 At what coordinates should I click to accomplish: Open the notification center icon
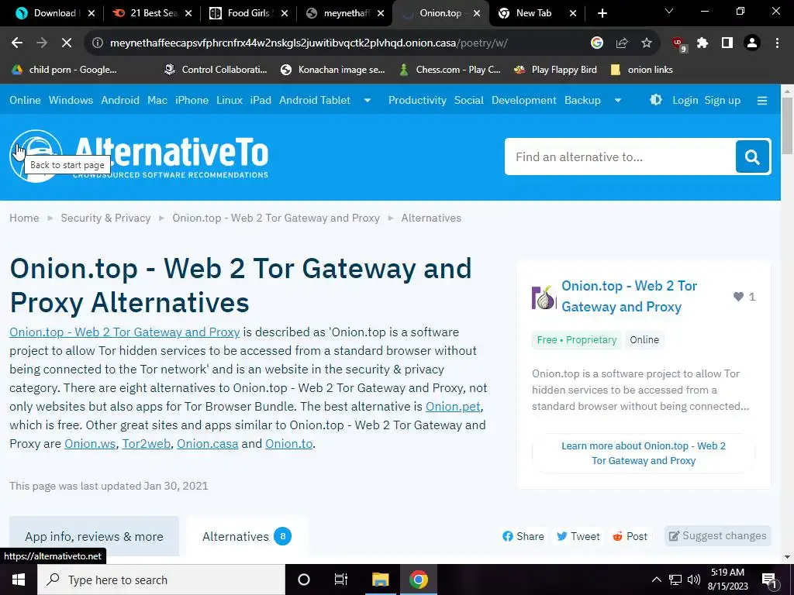(769, 580)
